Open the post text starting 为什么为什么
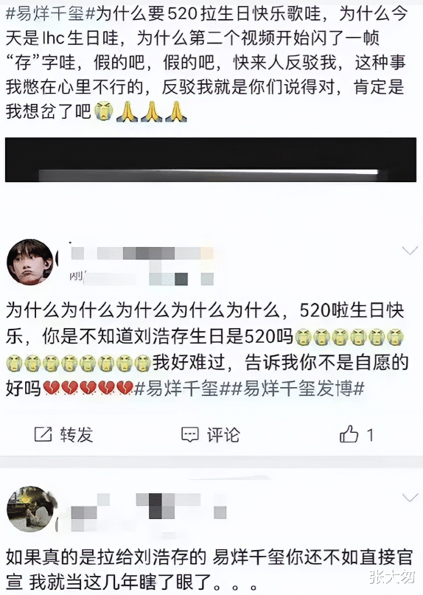 pyautogui.click(x=207, y=349)
